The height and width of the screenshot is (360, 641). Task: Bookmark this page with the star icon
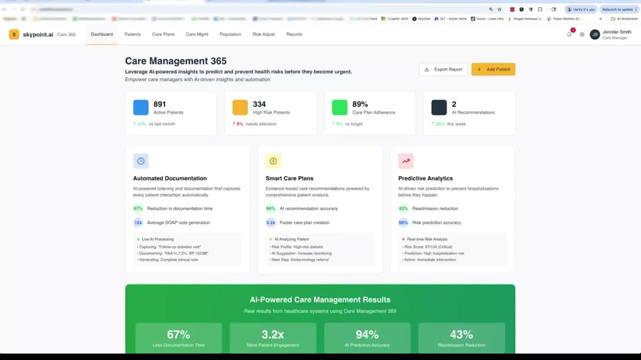(x=499, y=9)
